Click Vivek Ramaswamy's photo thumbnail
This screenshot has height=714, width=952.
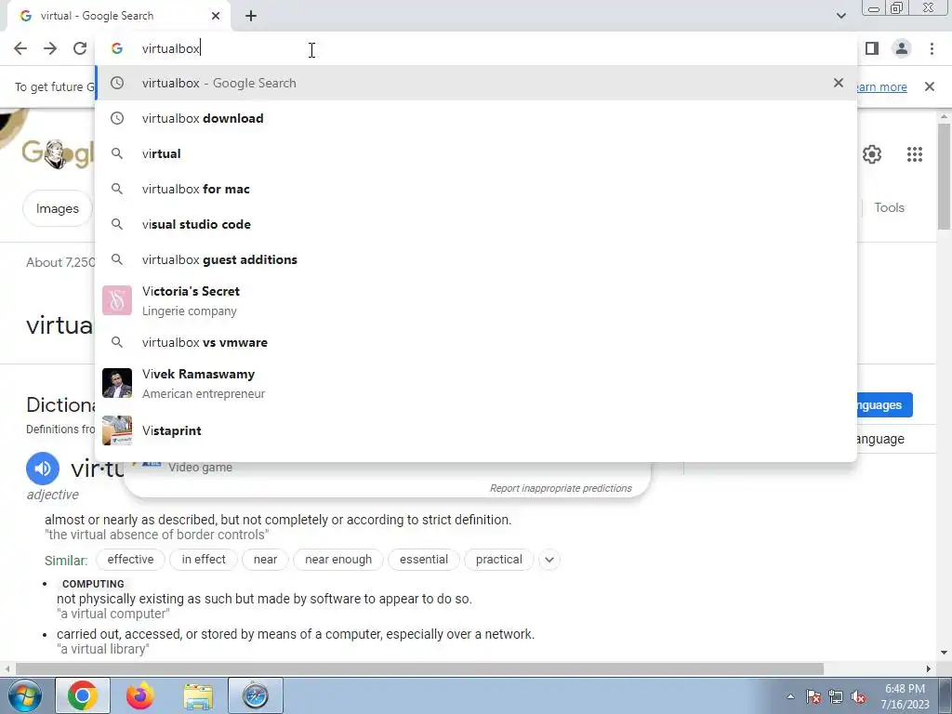pos(117,383)
